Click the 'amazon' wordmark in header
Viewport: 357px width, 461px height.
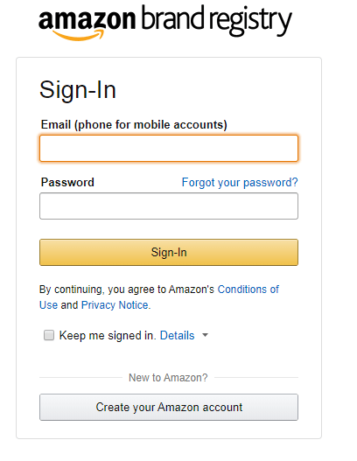(x=87, y=19)
